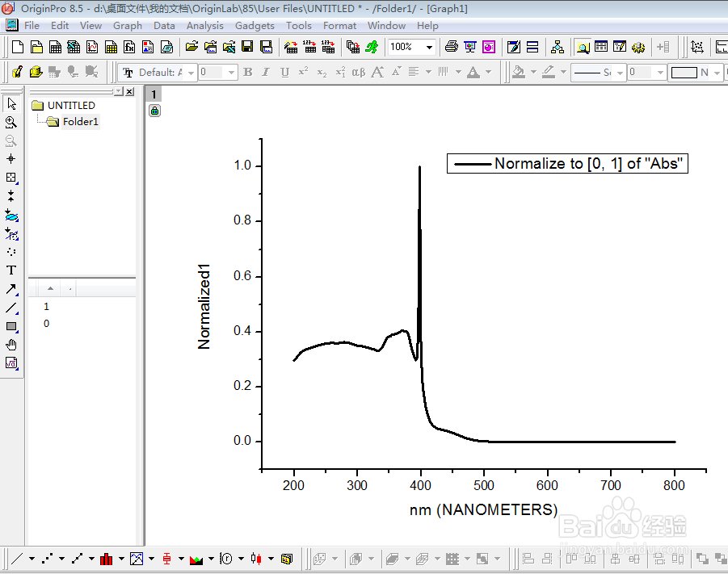This screenshot has height=574, width=728.
Task: Select the Text tool (T)
Action: tap(11, 270)
